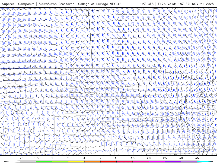Select the hot pink swatch between 15 and 20
The width and height of the screenshot is (217, 163).
pyautogui.click(x=141, y=161)
